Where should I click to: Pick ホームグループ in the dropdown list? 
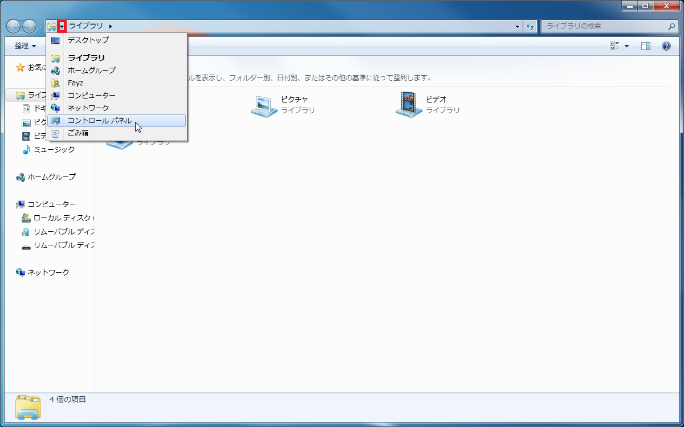[x=117, y=70]
